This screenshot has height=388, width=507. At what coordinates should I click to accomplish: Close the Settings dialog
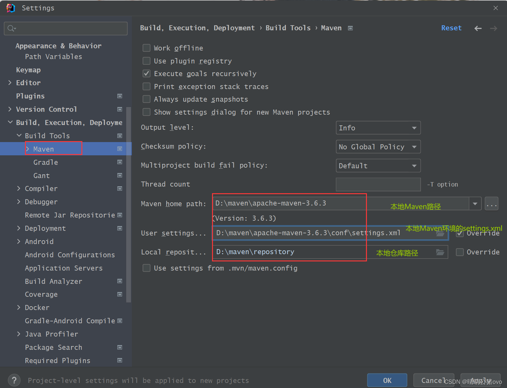point(496,8)
